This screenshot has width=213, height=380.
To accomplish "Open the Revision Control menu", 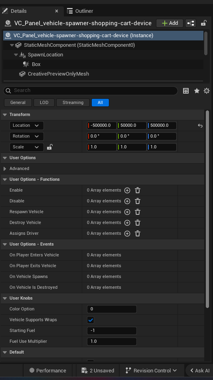I will tap(152, 370).
